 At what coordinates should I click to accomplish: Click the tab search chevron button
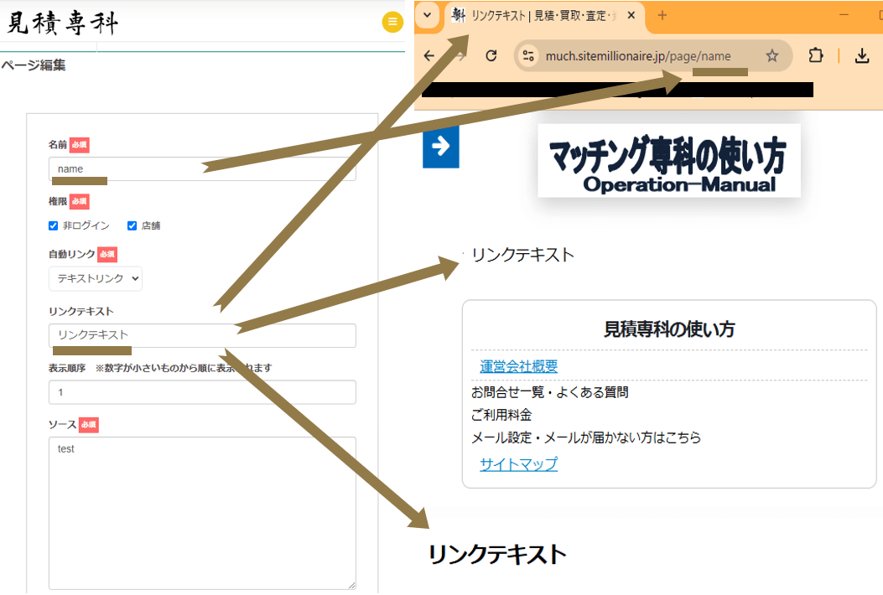(428, 15)
